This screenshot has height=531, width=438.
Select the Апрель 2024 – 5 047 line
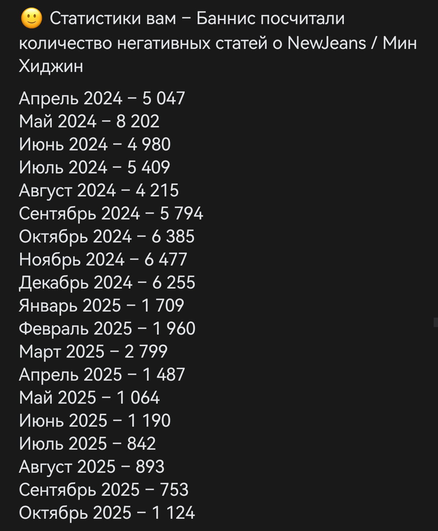click(102, 98)
